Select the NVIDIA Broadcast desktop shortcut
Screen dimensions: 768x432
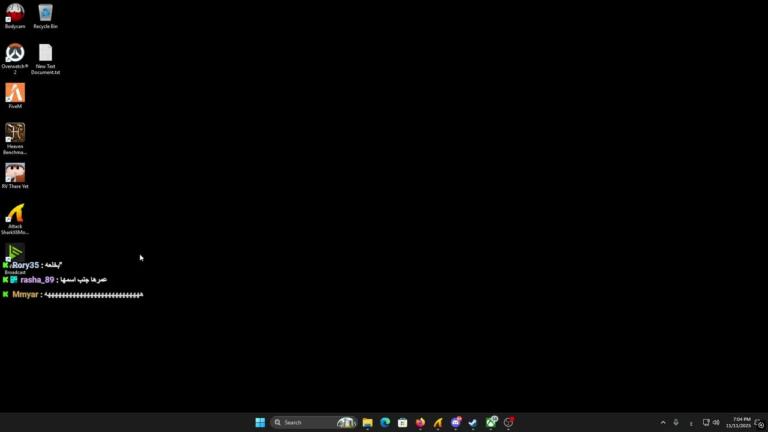coord(15,259)
